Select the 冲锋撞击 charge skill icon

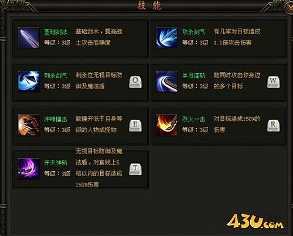(29, 125)
